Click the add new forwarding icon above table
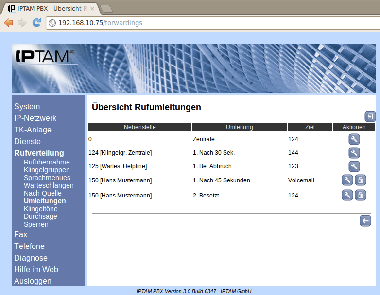The height and width of the screenshot is (295, 380). pos(370,116)
